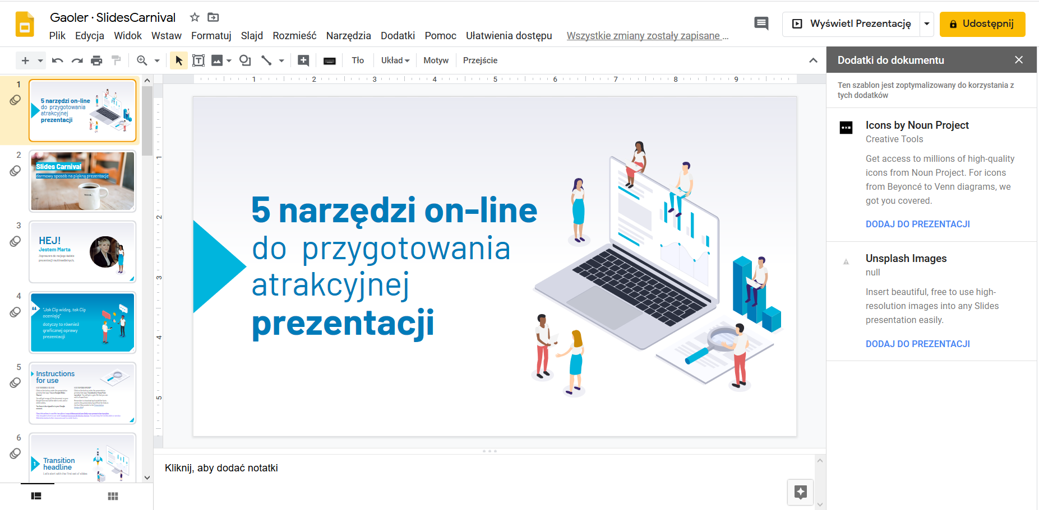This screenshot has width=1039, height=510.
Task: Click the Undo arrow in toolbar
Action: tap(57, 60)
